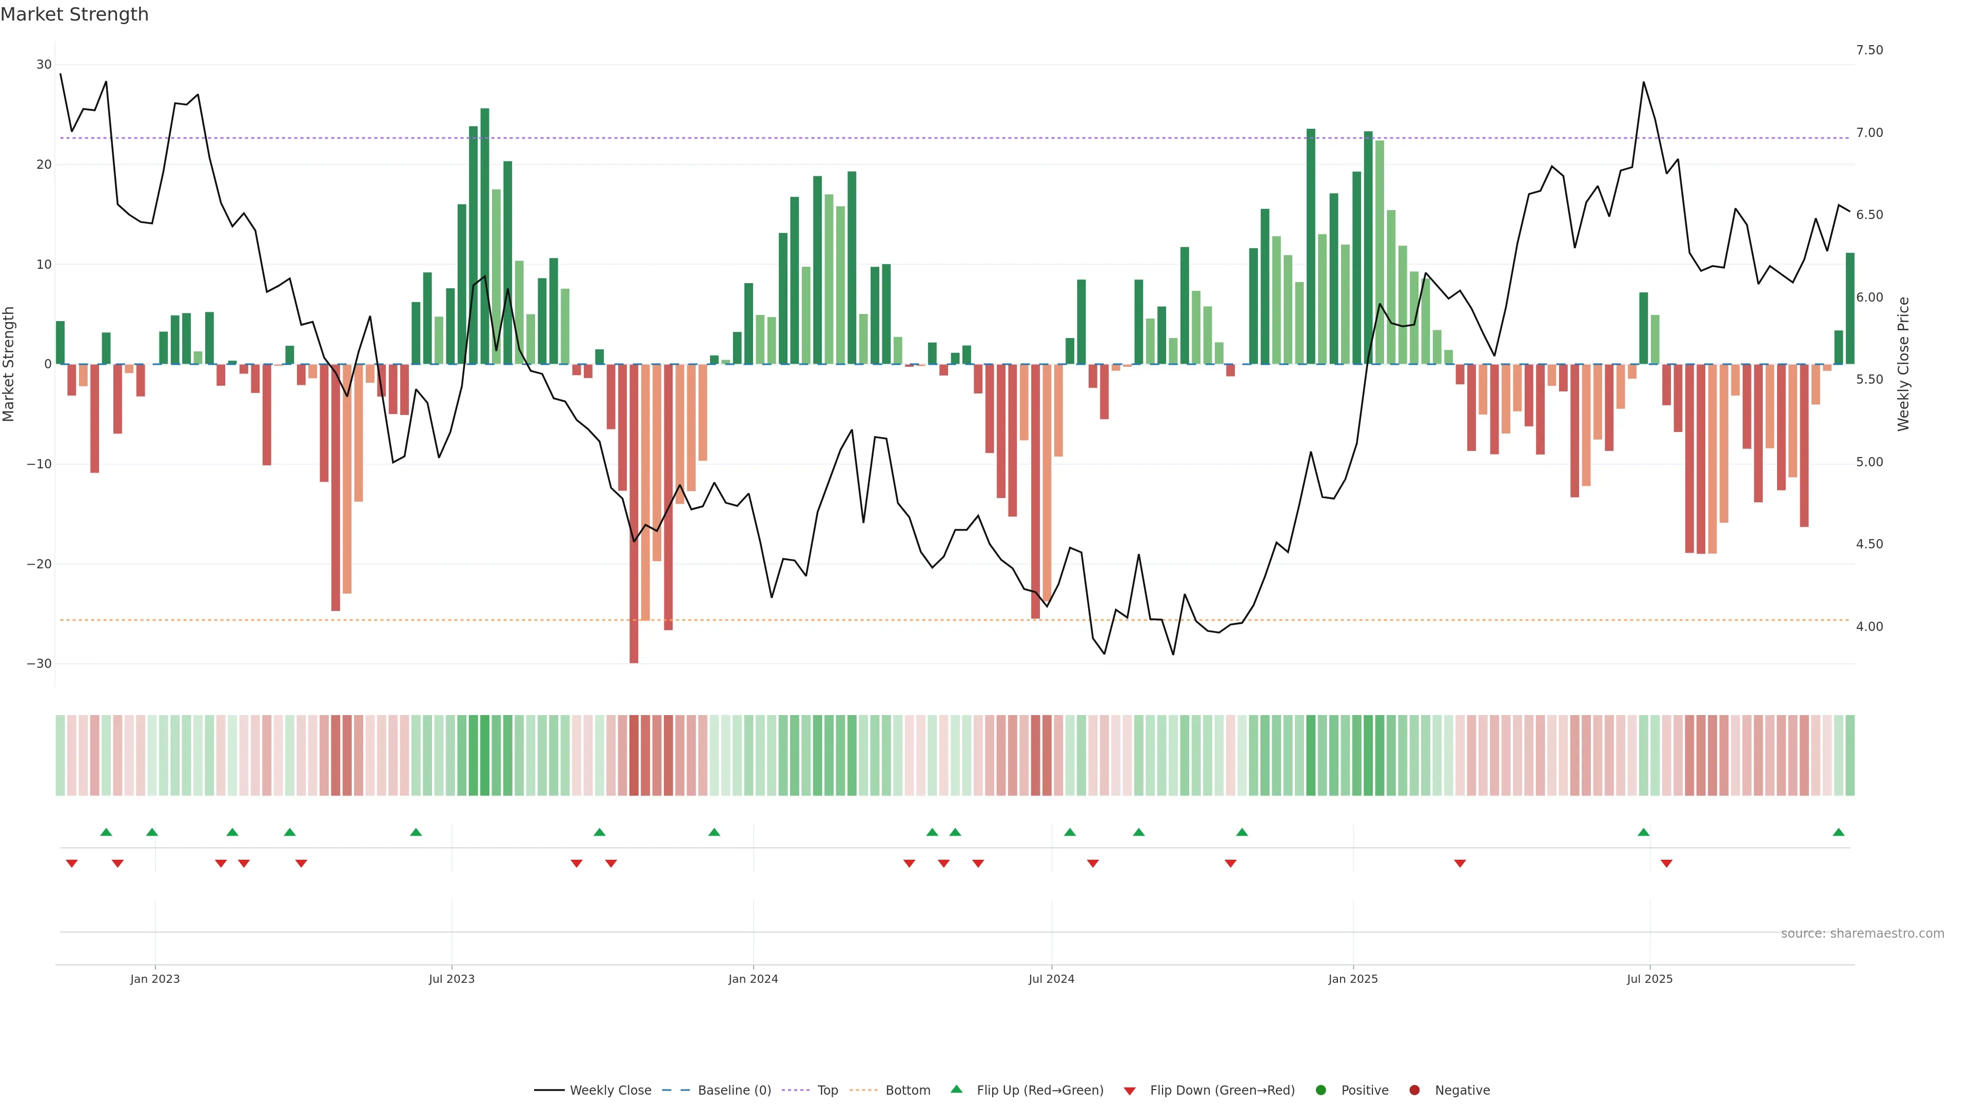Click the Positive green circle legend icon
This screenshot has width=1970, height=1108.
click(x=1321, y=1091)
